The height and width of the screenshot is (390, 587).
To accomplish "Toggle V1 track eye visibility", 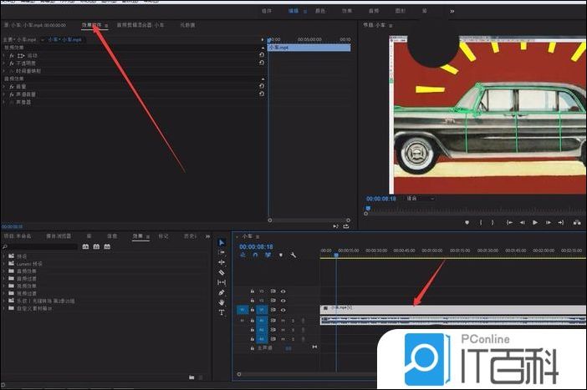I will point(284,309).
